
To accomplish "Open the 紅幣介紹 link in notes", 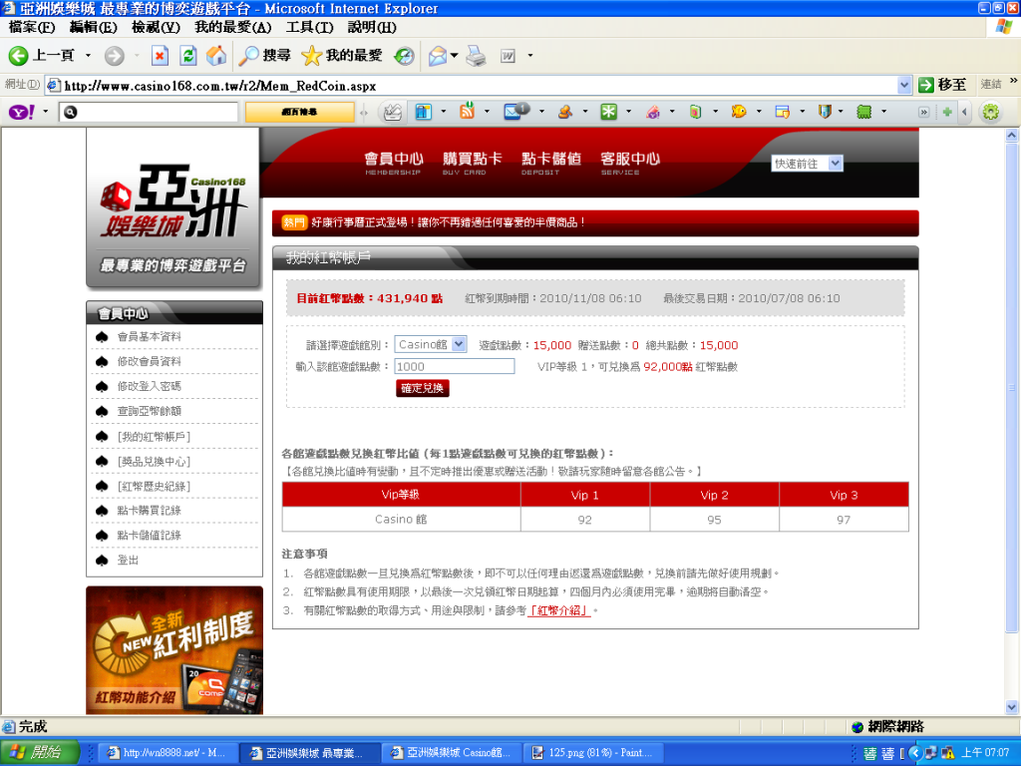I will [x=558, y=610].
